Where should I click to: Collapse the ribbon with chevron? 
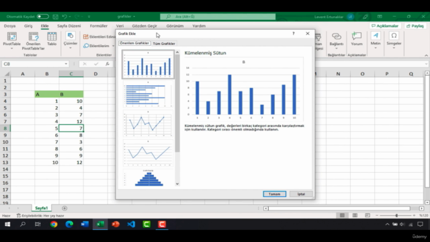pos(426,55)
